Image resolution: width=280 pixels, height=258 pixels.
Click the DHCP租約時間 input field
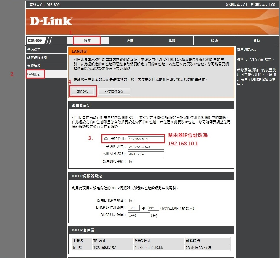139,215
